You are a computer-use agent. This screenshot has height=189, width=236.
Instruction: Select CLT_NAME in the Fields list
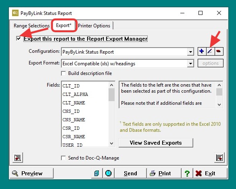coord(74,103)
